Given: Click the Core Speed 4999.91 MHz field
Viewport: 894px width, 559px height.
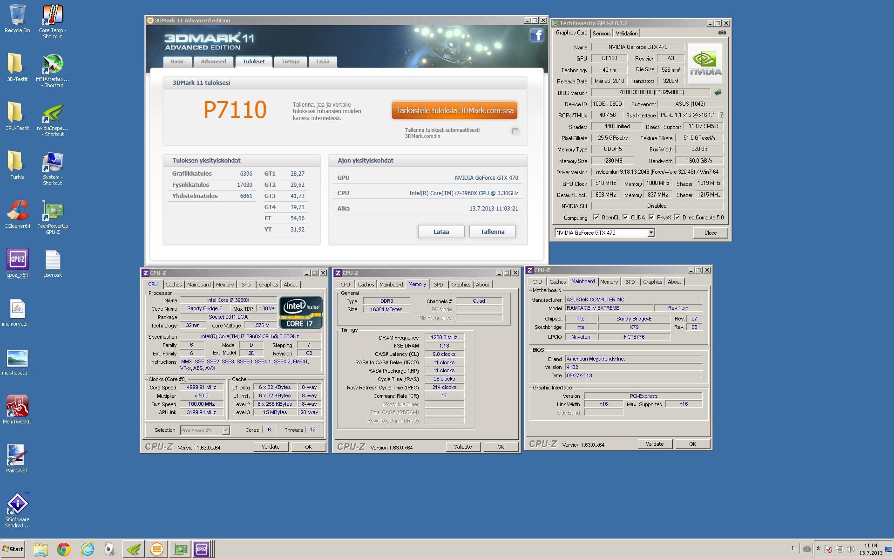Looking at the screenshot, I should coord(202,388).
